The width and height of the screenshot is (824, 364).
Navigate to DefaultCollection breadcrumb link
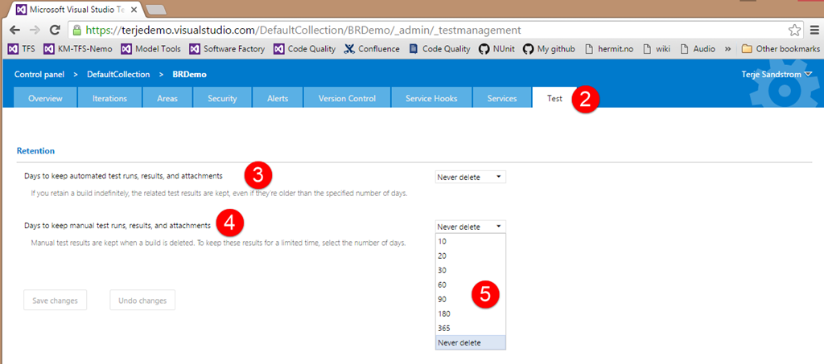click(x=118, y=74)
